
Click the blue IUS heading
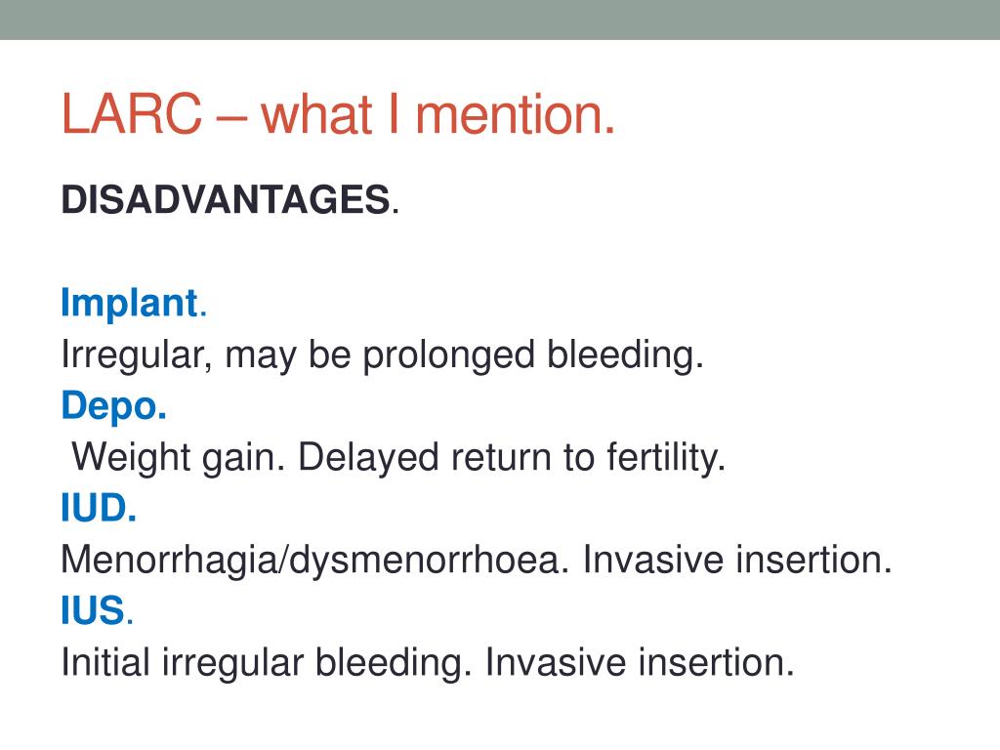point(97,611)
